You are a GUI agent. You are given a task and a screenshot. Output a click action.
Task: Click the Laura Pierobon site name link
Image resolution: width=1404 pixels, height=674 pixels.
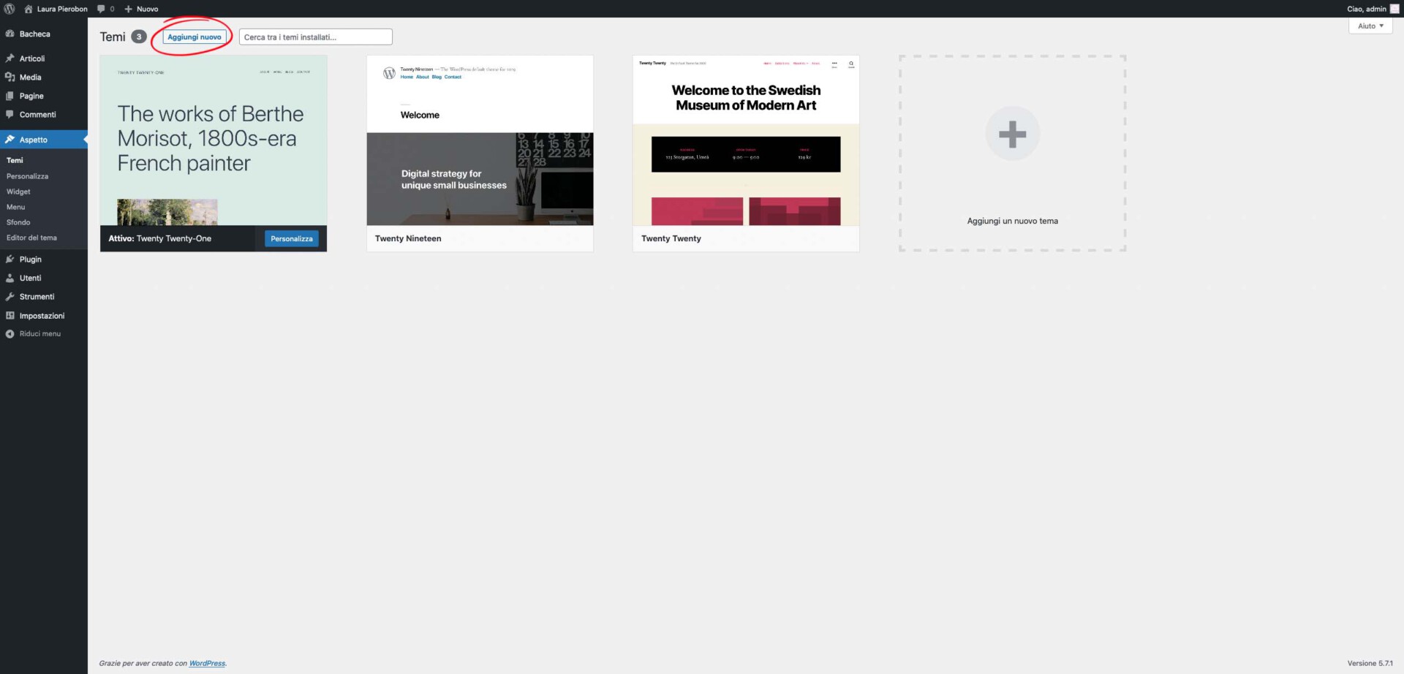(62, 9)
